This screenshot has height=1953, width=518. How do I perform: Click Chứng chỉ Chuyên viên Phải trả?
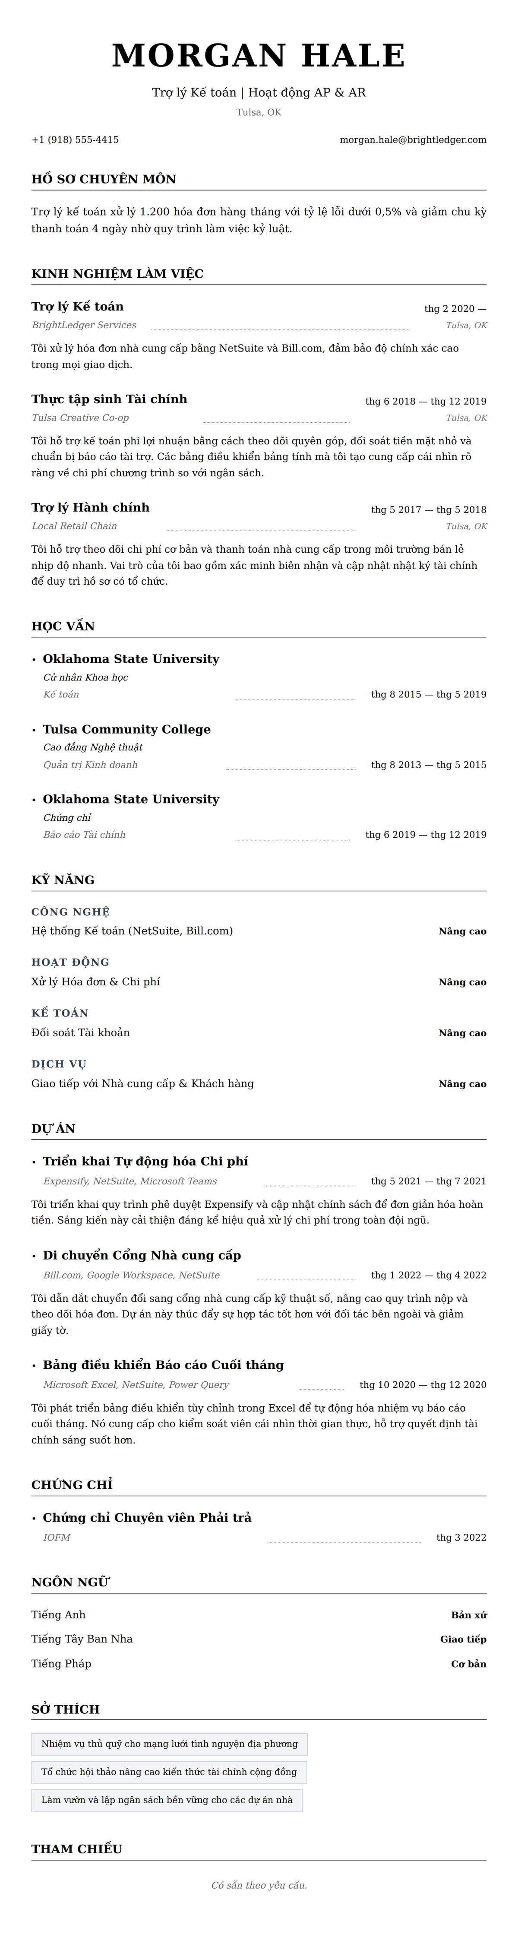(147, 1517)
